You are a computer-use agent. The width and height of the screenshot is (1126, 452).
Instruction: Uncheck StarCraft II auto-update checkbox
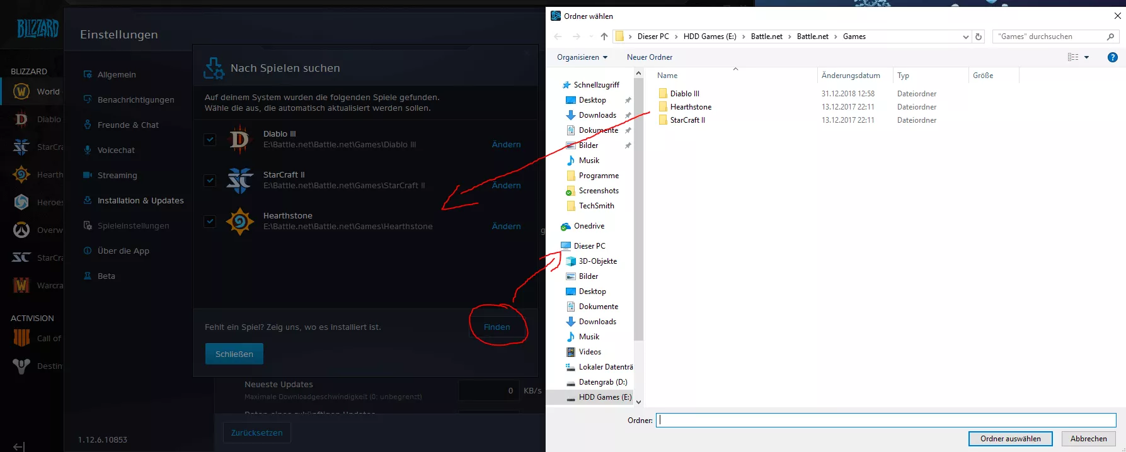tap(210, 181)
